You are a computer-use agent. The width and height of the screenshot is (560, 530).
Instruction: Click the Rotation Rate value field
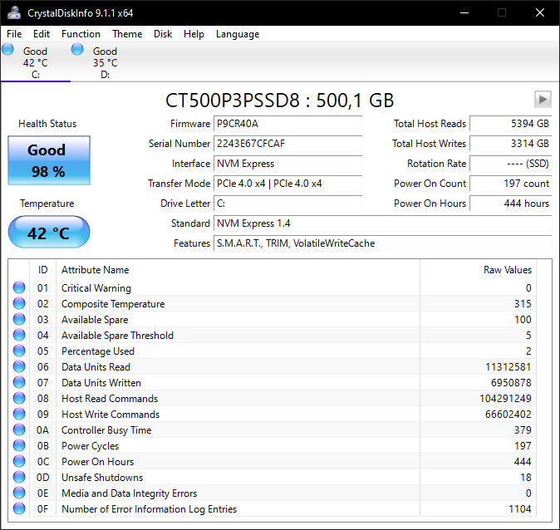point(511,164)
